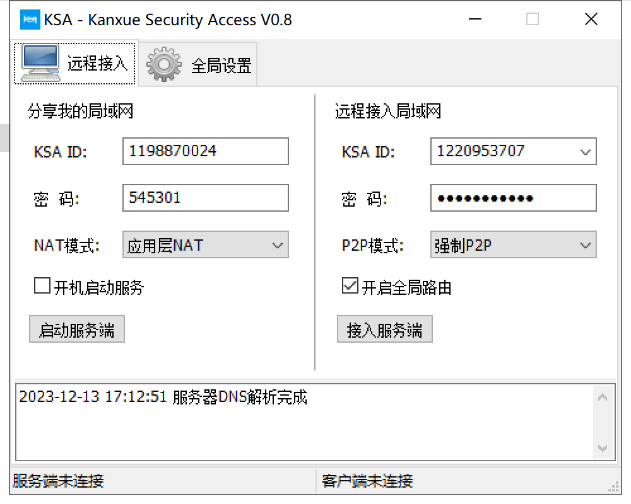Screen dimensions: 631x504
Task: Expand the NAT模式 dropdown
Action: coord(278,245)
